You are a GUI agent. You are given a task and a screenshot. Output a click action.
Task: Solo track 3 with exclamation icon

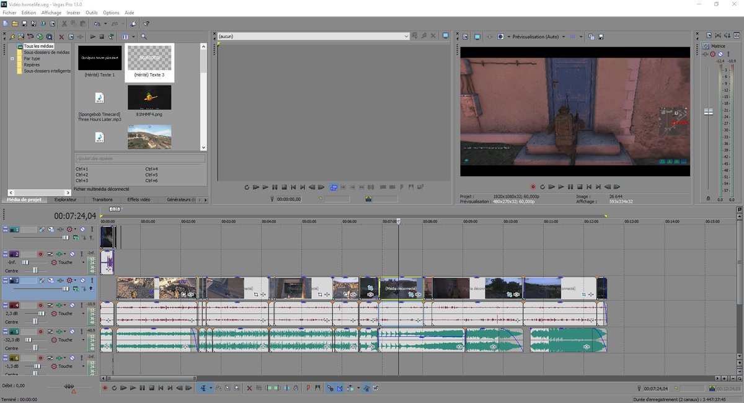[92, 281]
